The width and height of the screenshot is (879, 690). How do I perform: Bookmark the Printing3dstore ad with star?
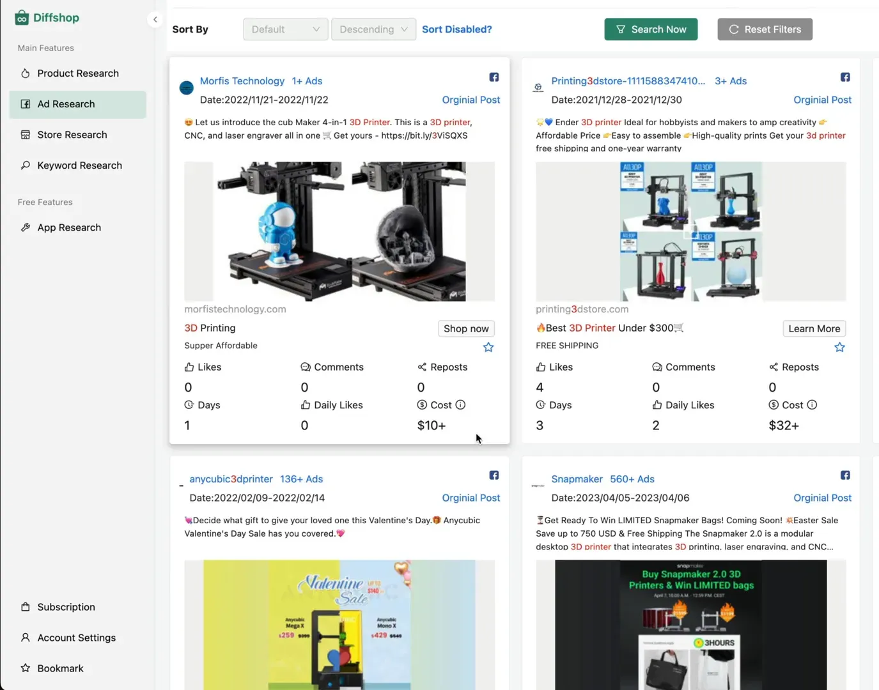coord(840,348)
